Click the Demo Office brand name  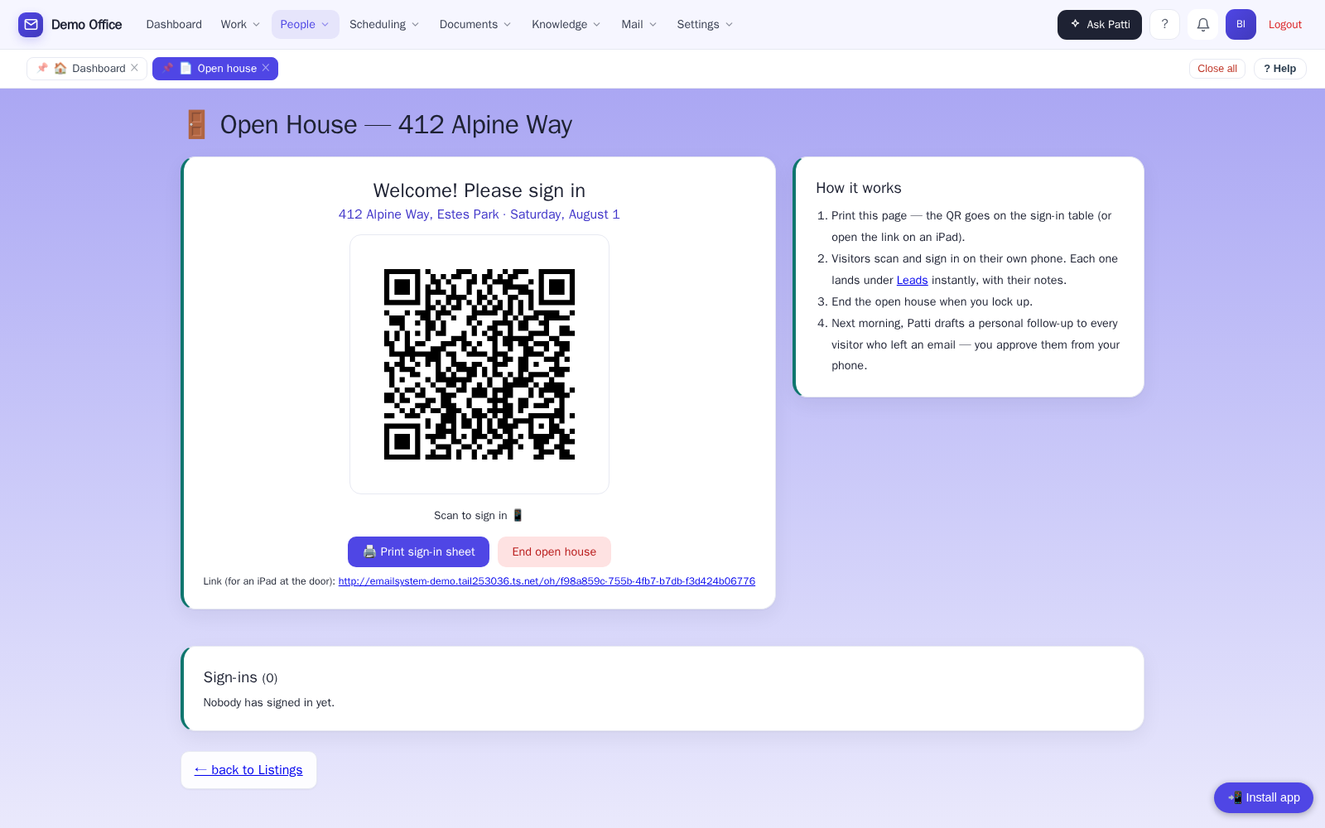pyautogui.click(x=86, y=25)
